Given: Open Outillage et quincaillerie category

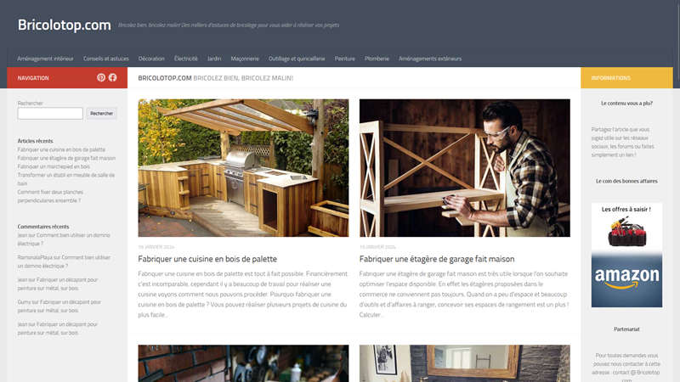Looking at the screenshot, I should pyautogui.click(x=297, y=59).
